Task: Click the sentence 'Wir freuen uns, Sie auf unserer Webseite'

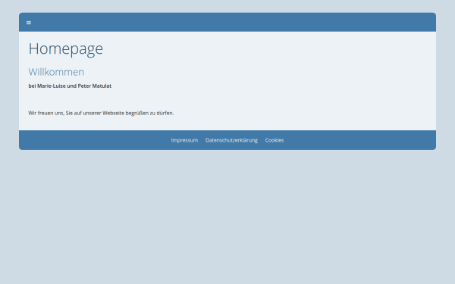Action: click(77, 113)
